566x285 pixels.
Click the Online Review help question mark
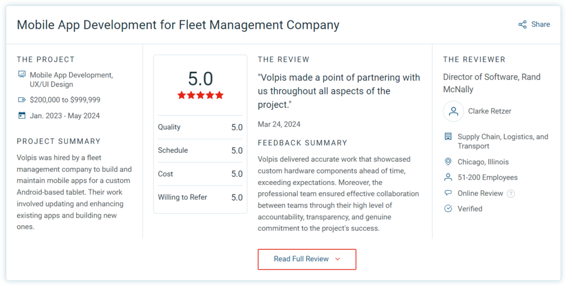(511, 193)
